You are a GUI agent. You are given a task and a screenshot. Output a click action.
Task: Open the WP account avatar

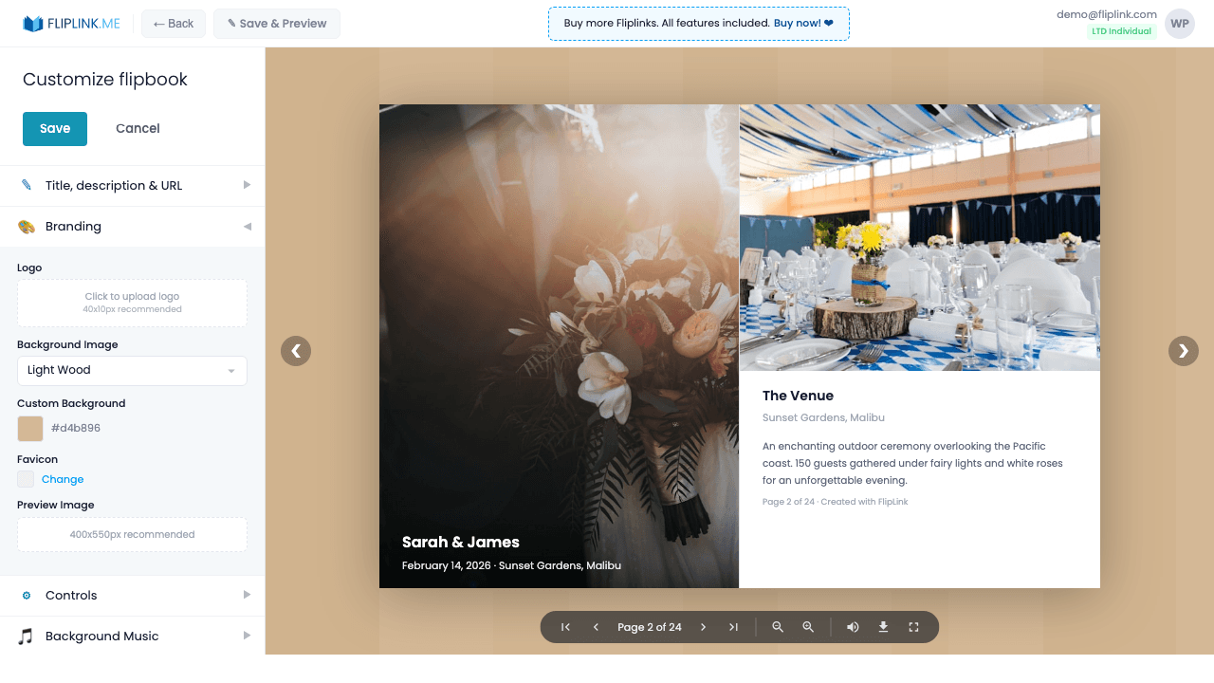(x=1179, y=23)
